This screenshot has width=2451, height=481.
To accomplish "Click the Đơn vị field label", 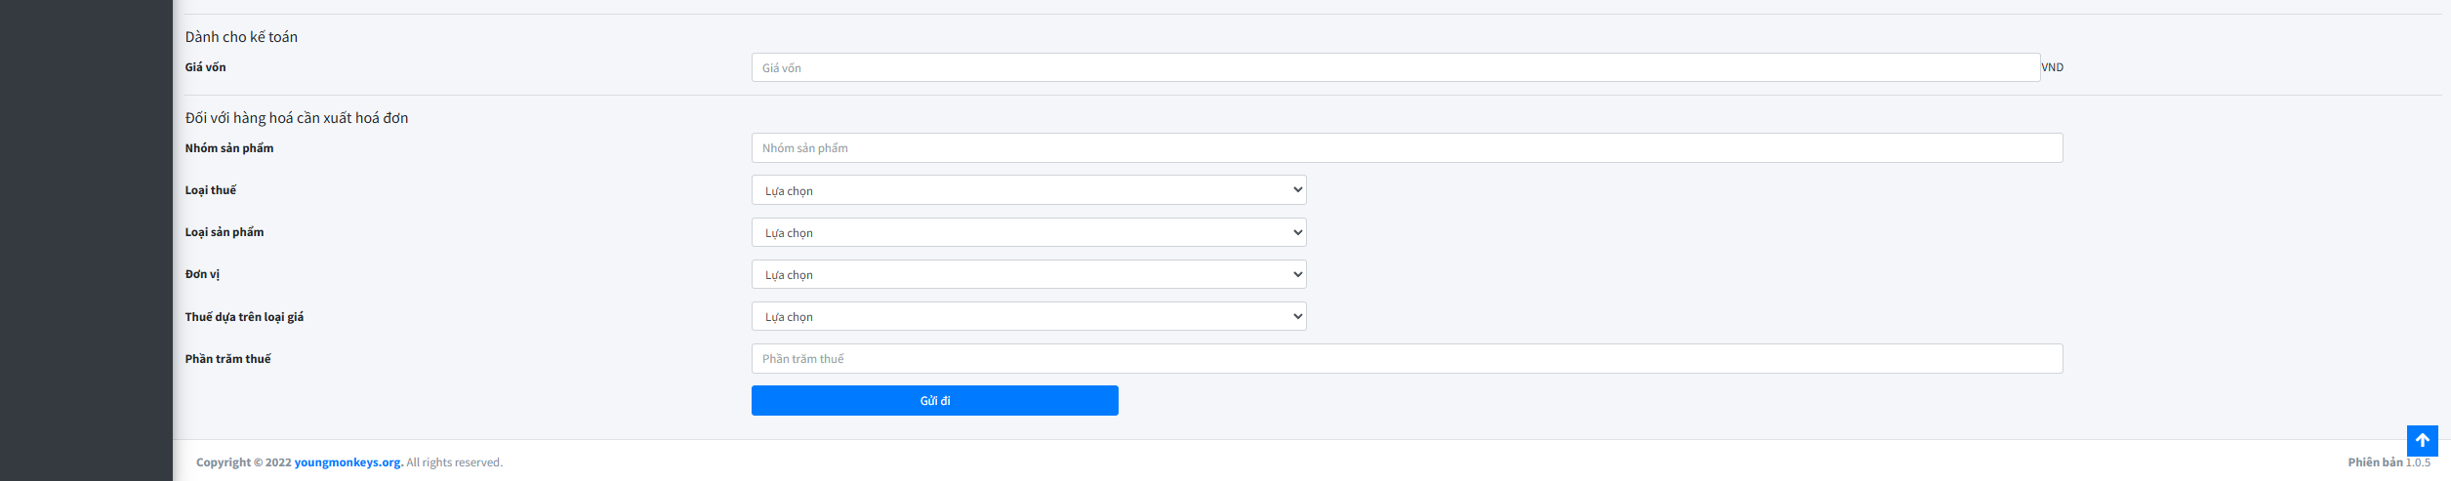I will tap(202, 274).
